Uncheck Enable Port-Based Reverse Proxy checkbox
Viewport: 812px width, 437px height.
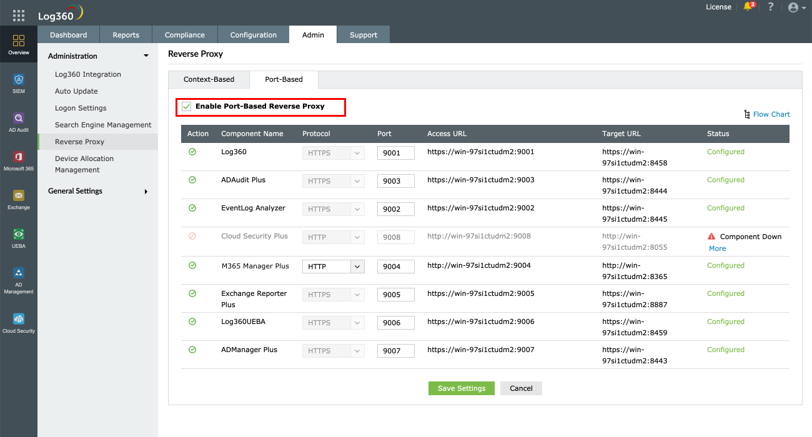click(186, 107)
